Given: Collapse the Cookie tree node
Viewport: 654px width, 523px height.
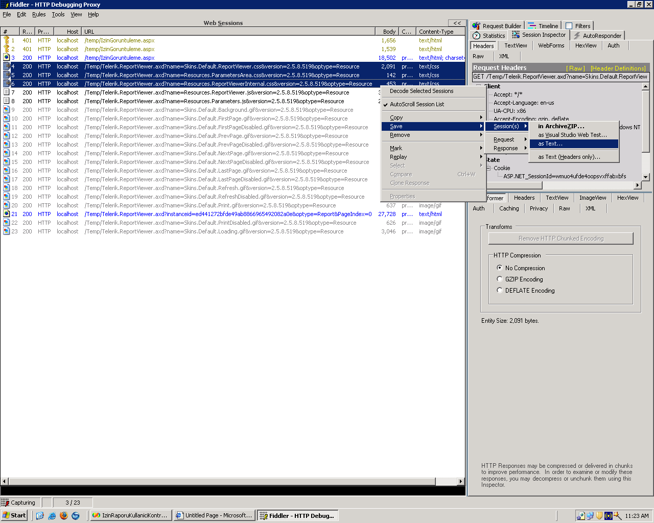Looking at the screenshot, I should coord(488,168).
